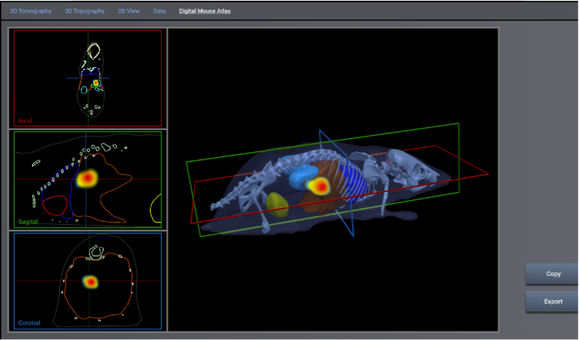Select the 2D View tab

[129, 12]
